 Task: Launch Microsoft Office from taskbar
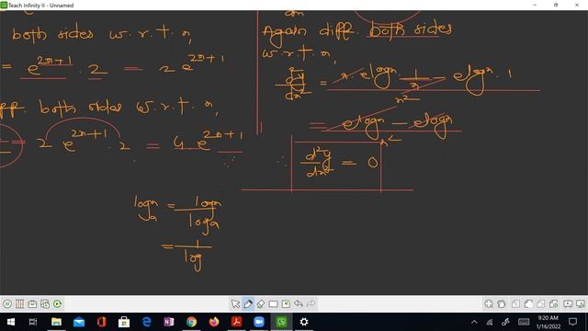(x=101, y=322)
